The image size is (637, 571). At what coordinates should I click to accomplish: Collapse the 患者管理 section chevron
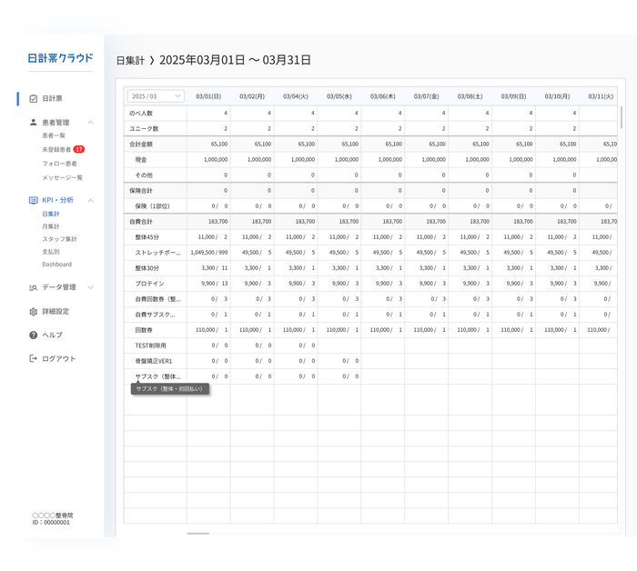pyautogui.click(x=91, y=122)
